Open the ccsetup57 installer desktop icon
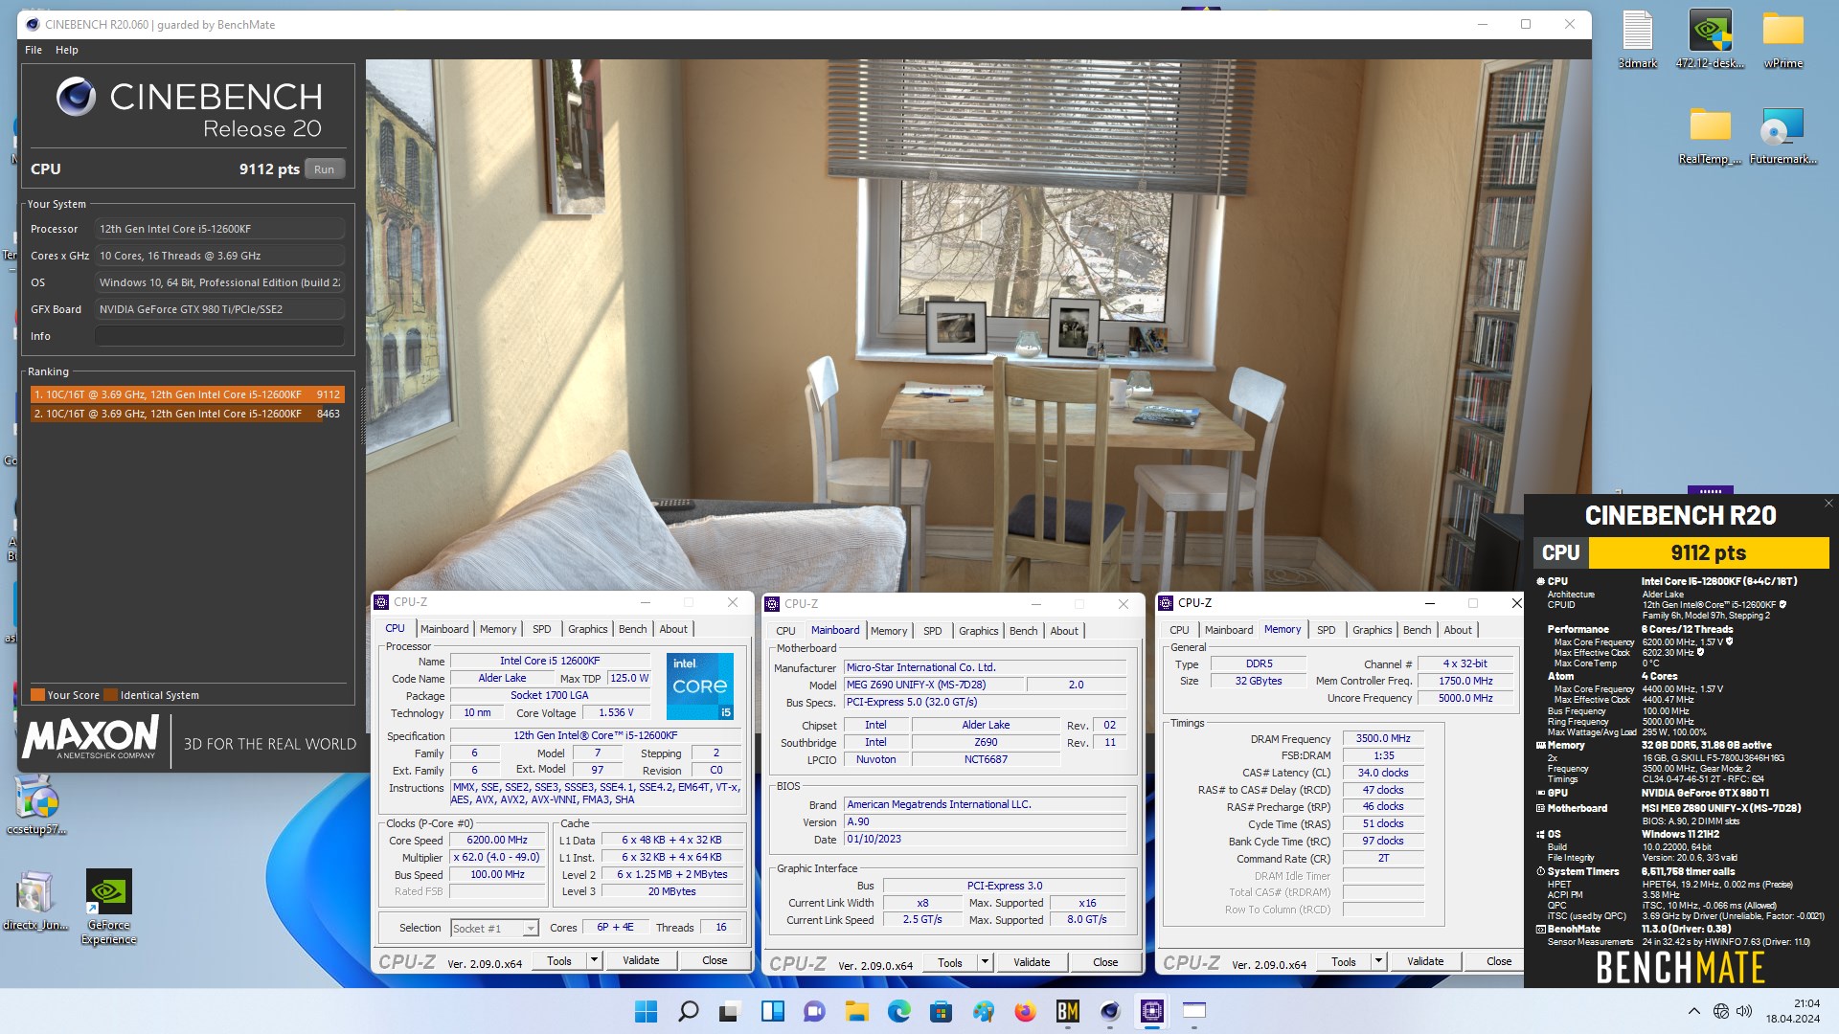The width and height of the screenshot is (1839, 1034). coord(36,804)
